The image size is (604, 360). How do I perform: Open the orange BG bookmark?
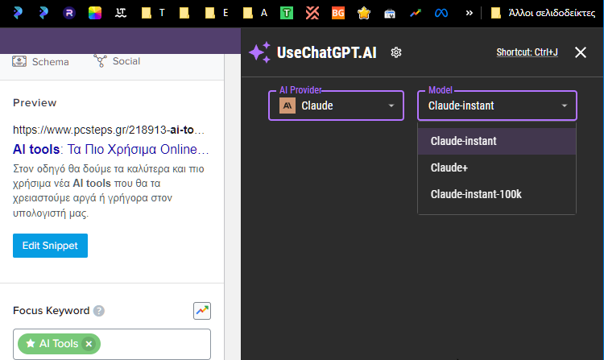(x=338, y=13)
